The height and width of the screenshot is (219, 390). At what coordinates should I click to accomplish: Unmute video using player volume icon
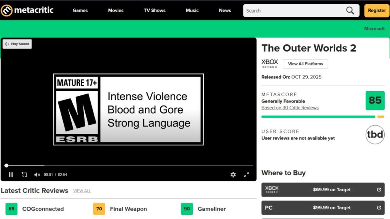(x=37, y=175)
